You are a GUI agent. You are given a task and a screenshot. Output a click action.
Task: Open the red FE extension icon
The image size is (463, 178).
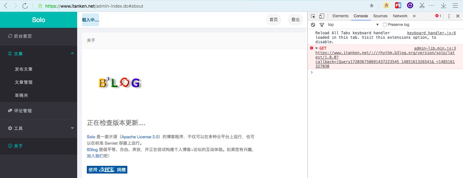[x=398, y=5]
